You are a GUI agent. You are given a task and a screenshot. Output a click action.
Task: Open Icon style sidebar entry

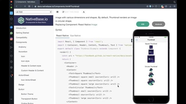[25, 61]
